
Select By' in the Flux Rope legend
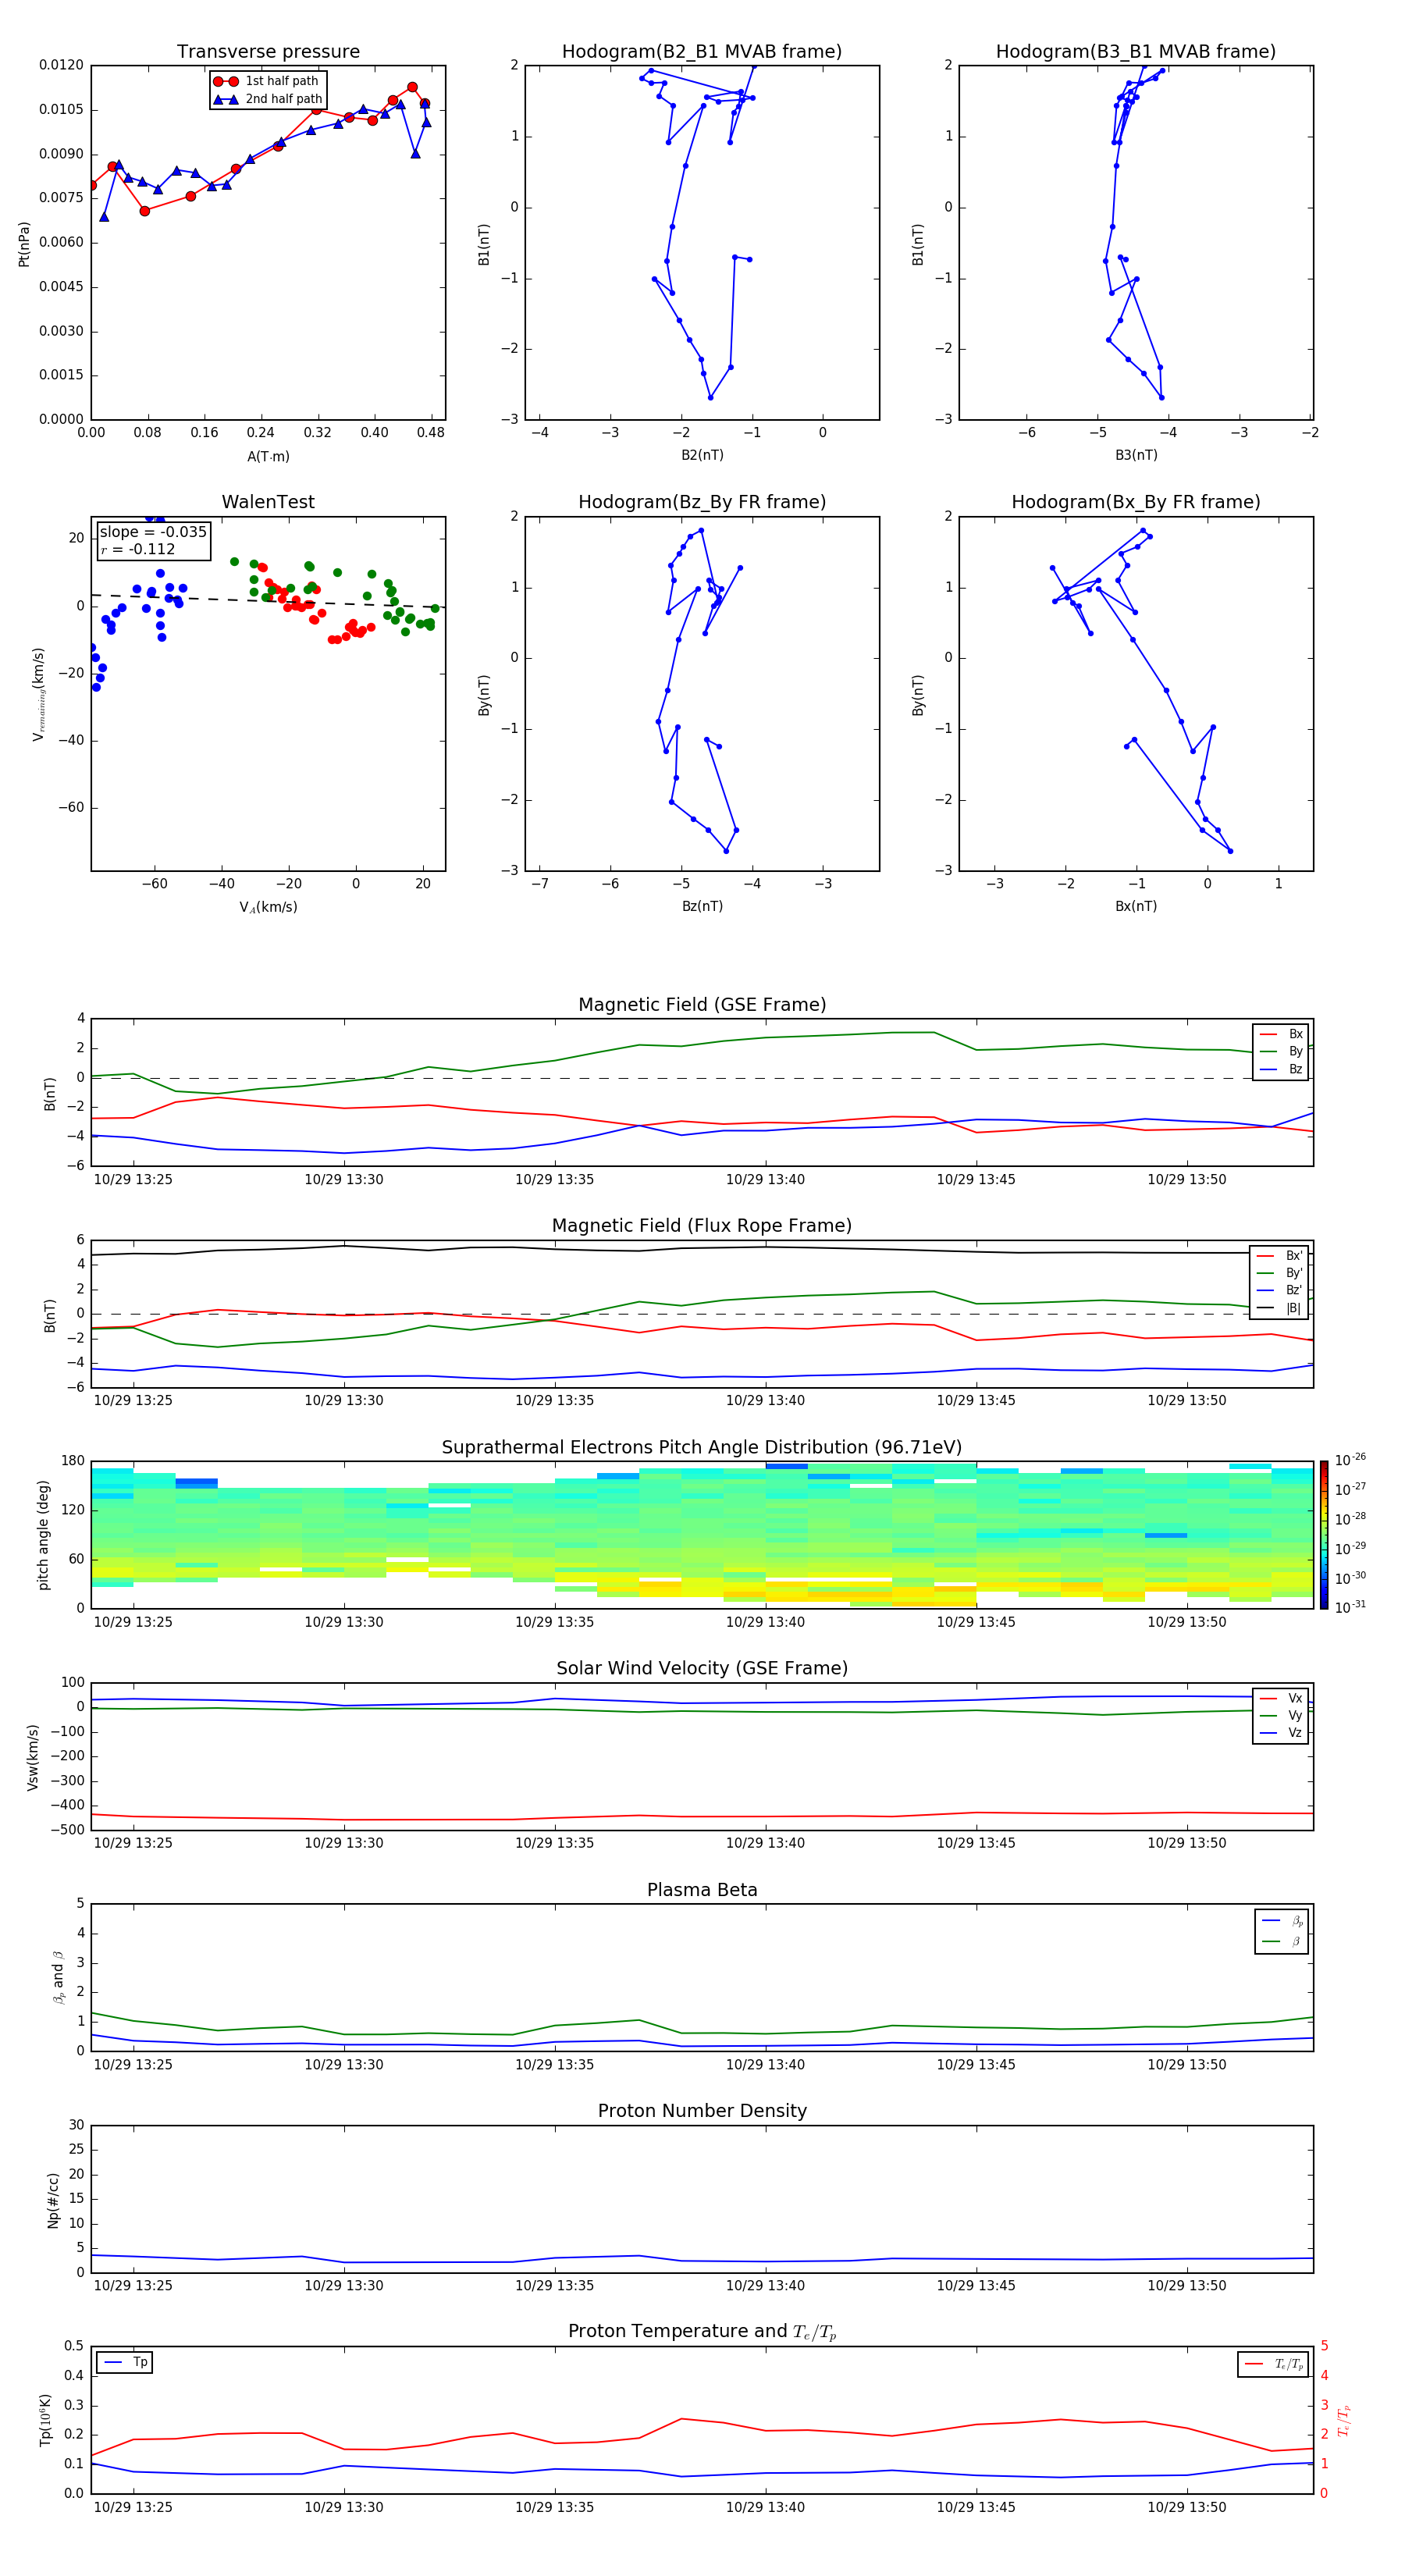(1280, 1273)
